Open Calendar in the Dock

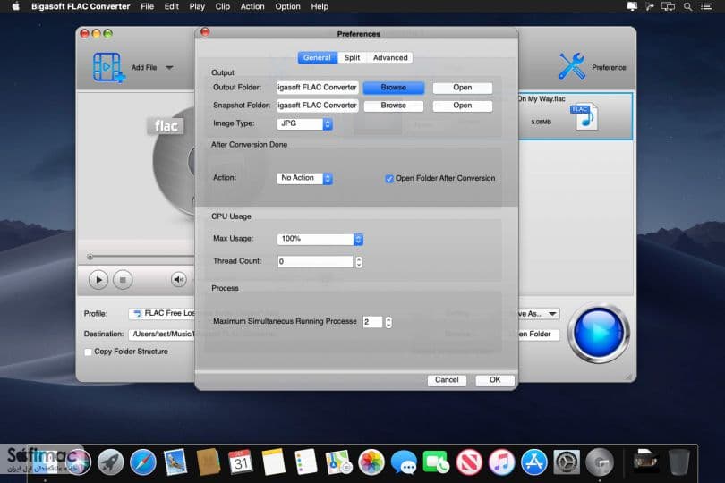tap(241, 462)
